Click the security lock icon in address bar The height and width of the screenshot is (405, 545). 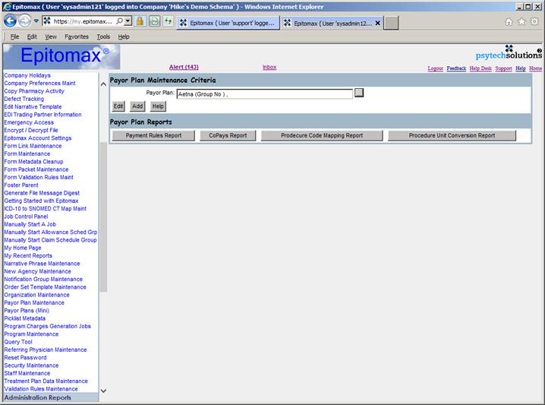pyautogui.click(x=140, y=21)
